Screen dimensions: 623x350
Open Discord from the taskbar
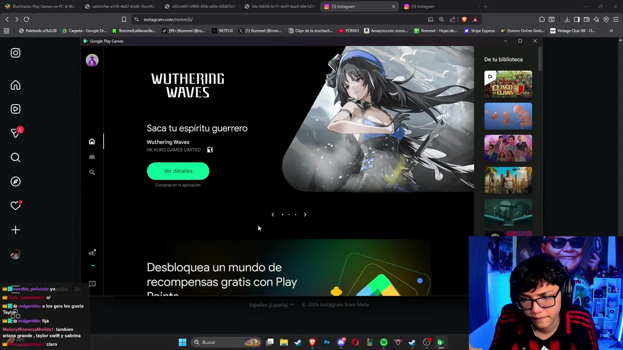coord(341,342)
